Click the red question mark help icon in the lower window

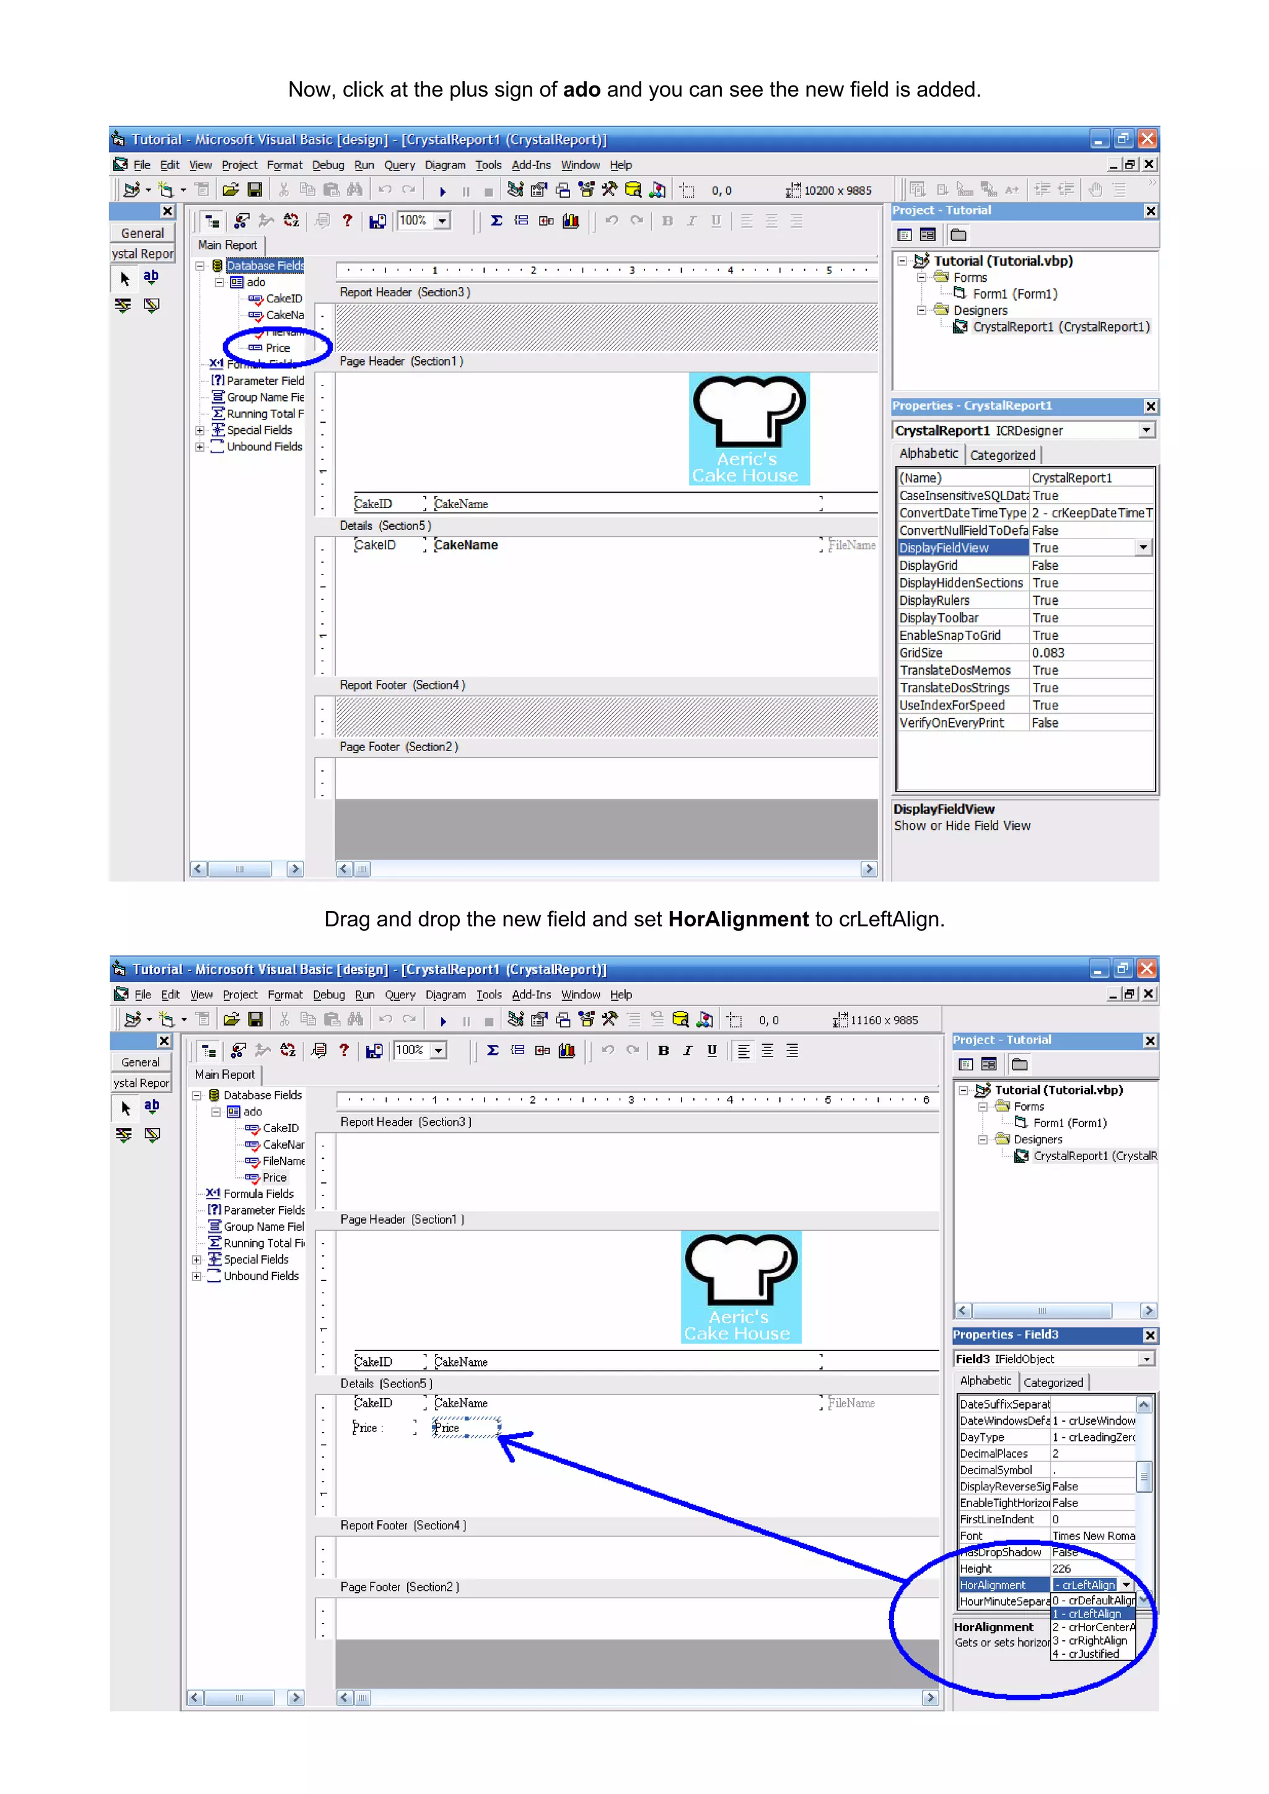[344, 1051]
